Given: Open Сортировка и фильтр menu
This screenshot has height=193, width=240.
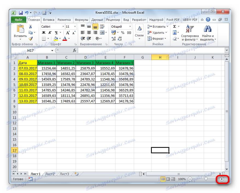Looking at the screenshot, I should point(190,33).
